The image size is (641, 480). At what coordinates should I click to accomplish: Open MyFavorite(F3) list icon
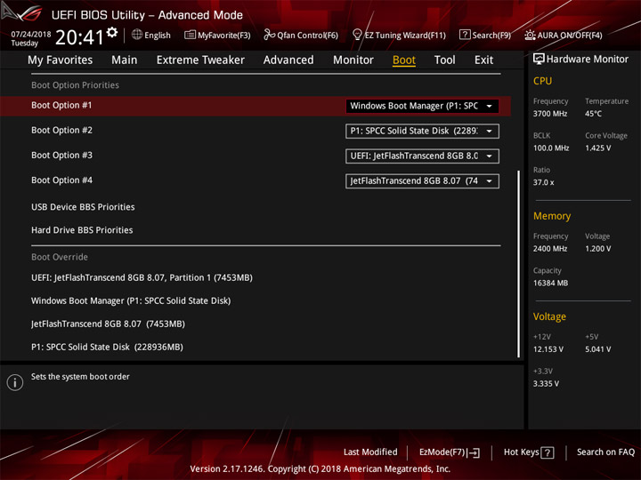(x=190, y=35)
